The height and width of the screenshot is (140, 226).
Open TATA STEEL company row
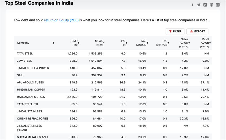(x=113, y=54)
